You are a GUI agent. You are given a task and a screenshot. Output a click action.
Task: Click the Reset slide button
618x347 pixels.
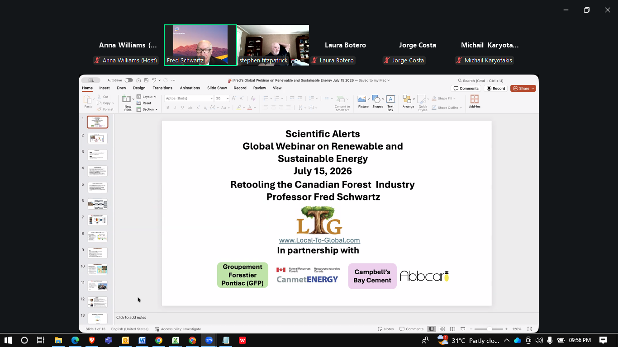coord(144,103)
